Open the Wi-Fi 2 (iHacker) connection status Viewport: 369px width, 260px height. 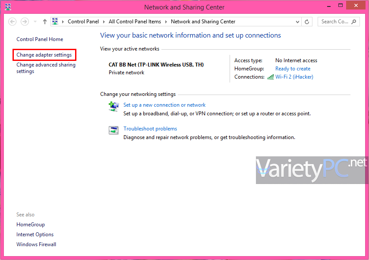coord(294,76)
